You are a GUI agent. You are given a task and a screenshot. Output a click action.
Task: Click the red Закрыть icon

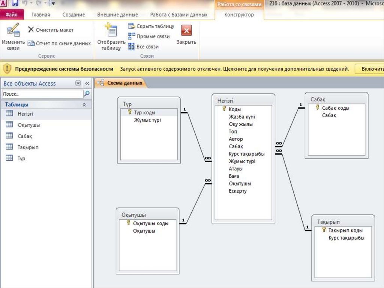[186, 30]
